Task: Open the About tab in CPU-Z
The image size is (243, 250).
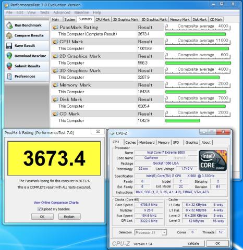Action: [x=206, y=143]
